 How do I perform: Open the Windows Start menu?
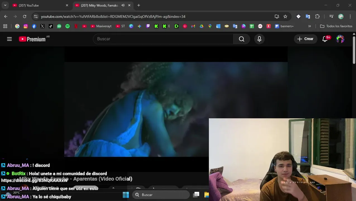tap(126, 195)
